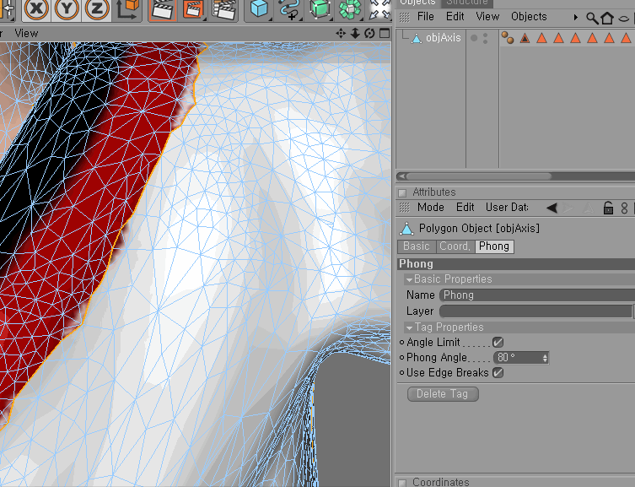Switch to the Coord. tab

coord(455,246)
